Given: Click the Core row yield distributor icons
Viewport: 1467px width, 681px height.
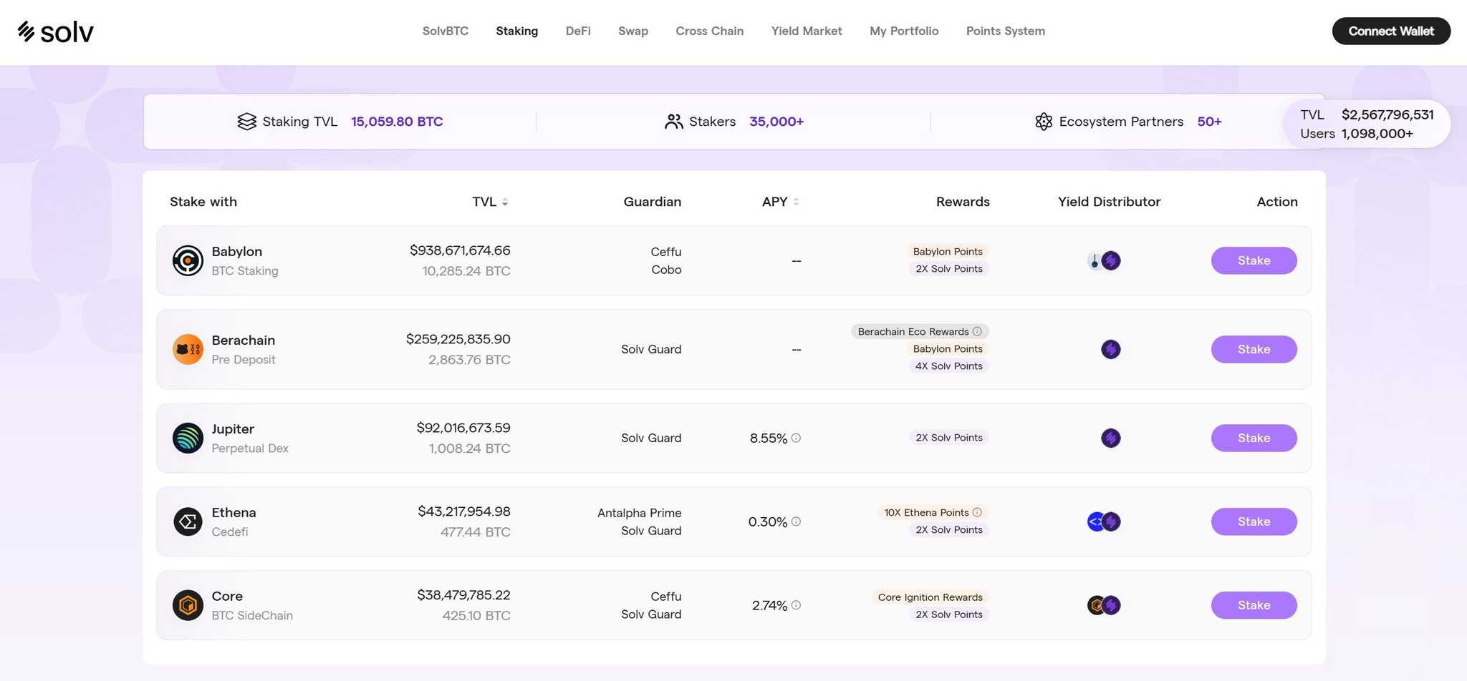Looking at the screenshot, I should (x=1104, y=605).
